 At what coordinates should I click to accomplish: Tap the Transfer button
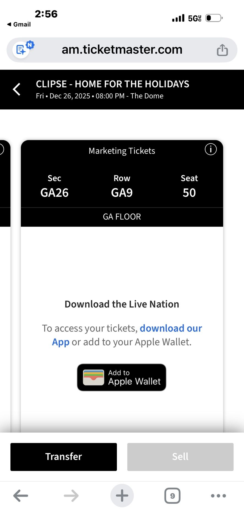coord(63,457)
